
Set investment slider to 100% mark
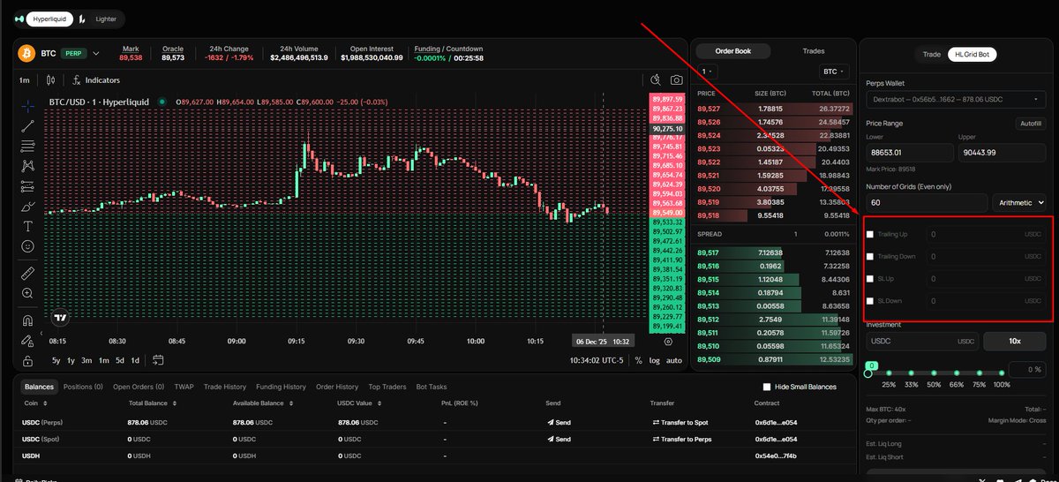pos(1002,374)
